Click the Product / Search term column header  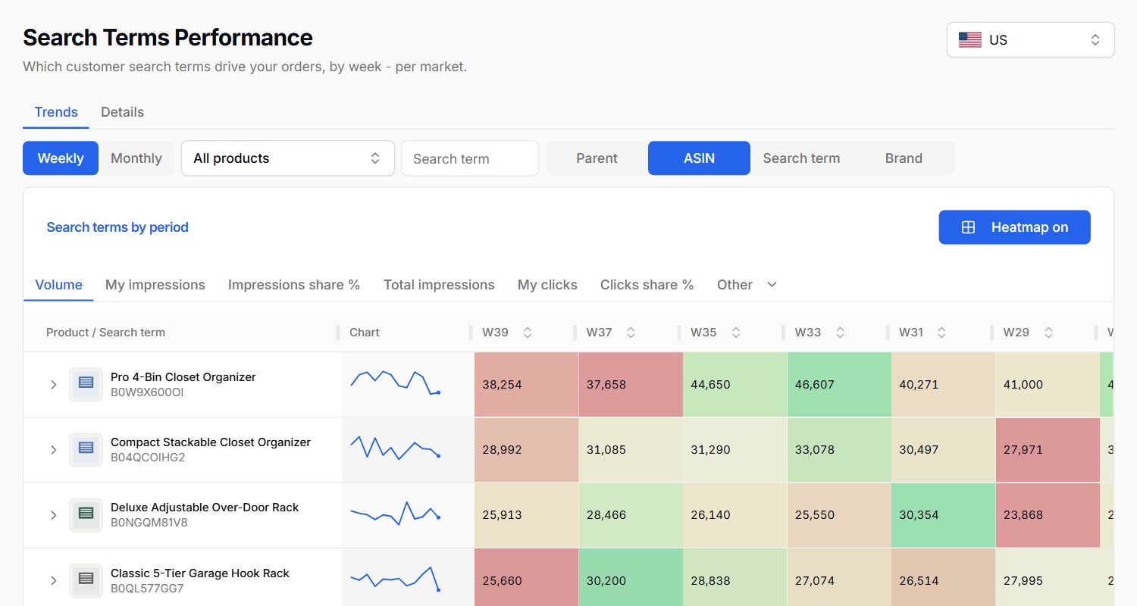[105, 333]
